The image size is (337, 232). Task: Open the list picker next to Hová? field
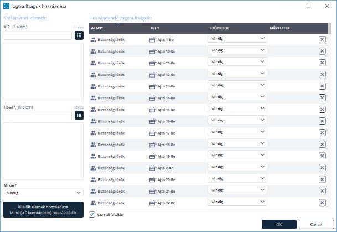pos(79,116)
